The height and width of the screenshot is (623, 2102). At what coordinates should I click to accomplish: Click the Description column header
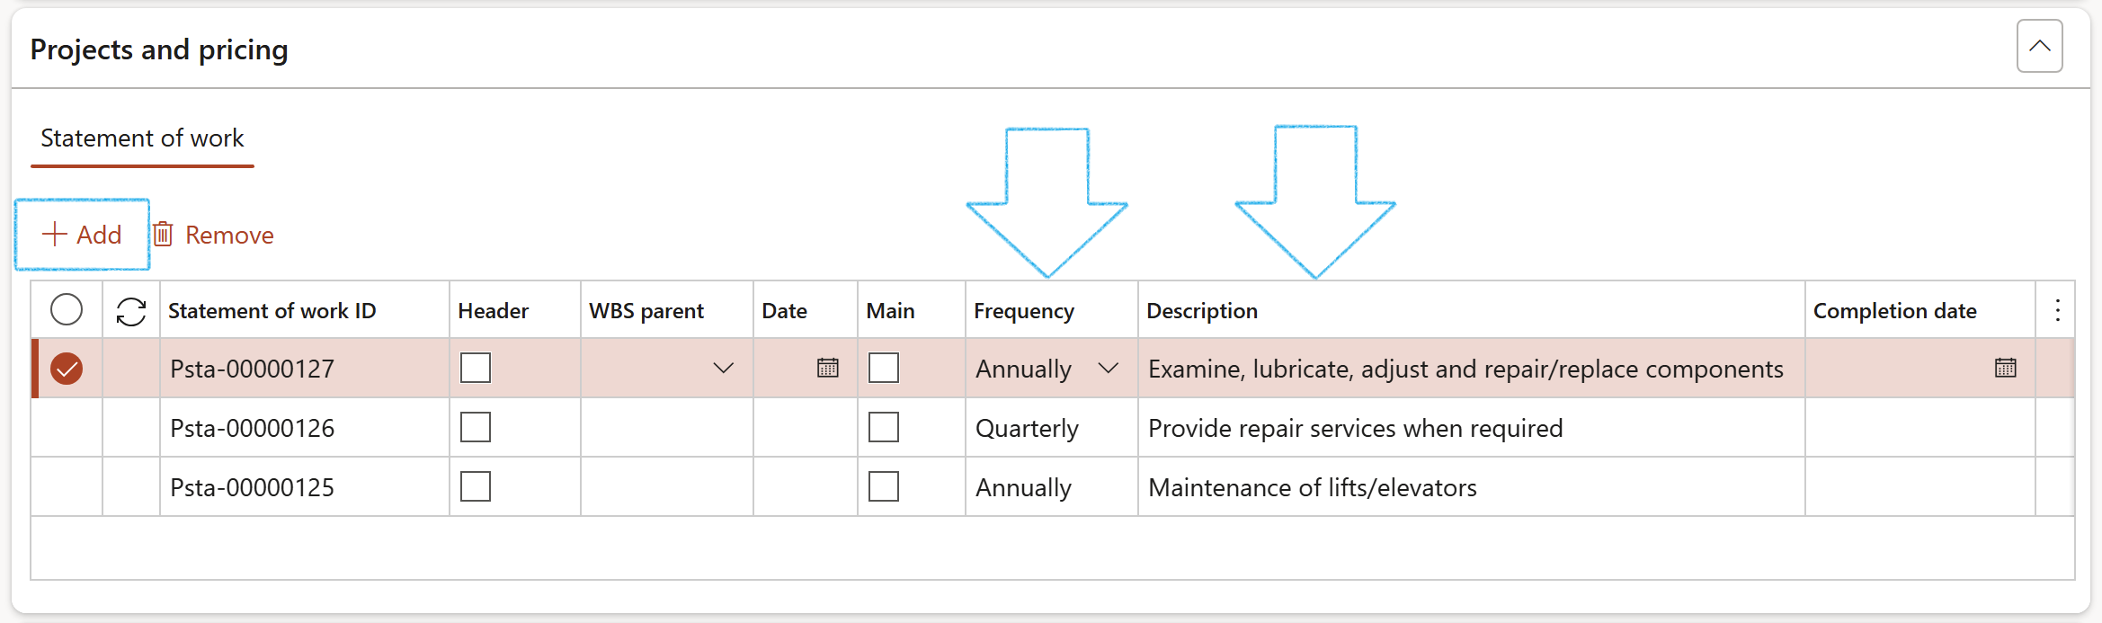1201,311
